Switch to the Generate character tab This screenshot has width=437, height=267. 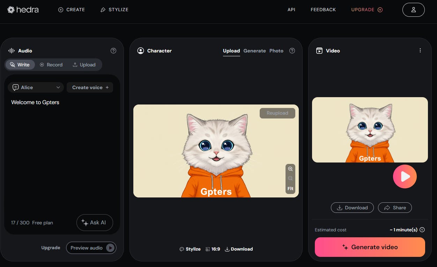[x=254, y=51]
